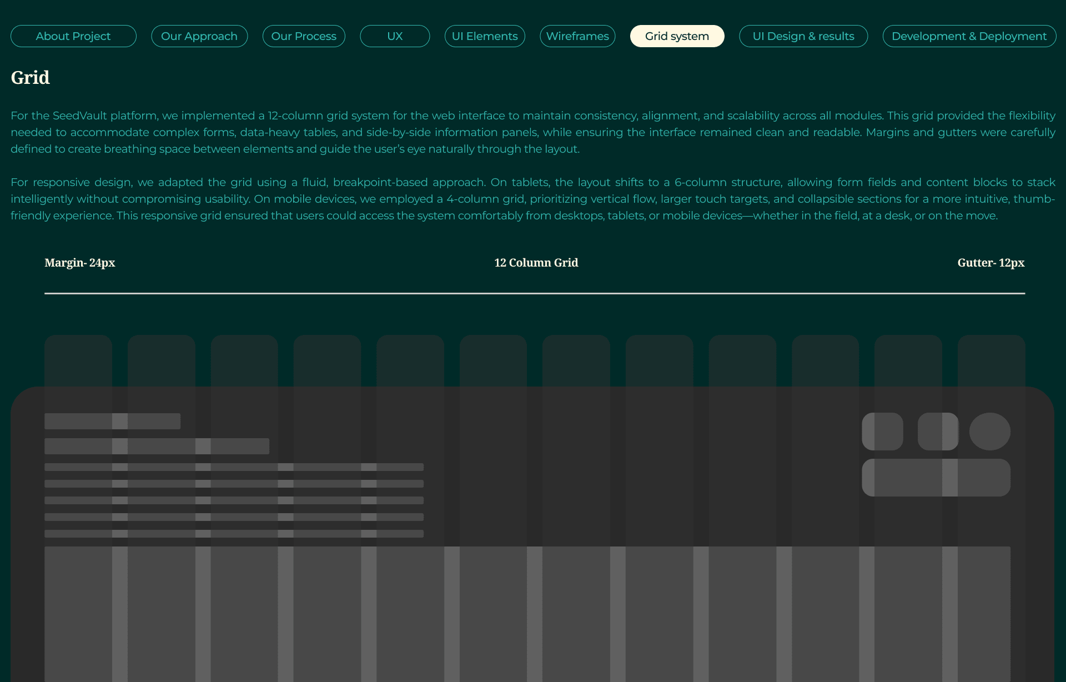Click the first grid column overlay
This screenshot has height=682, width=1066.
click(78, 360)
